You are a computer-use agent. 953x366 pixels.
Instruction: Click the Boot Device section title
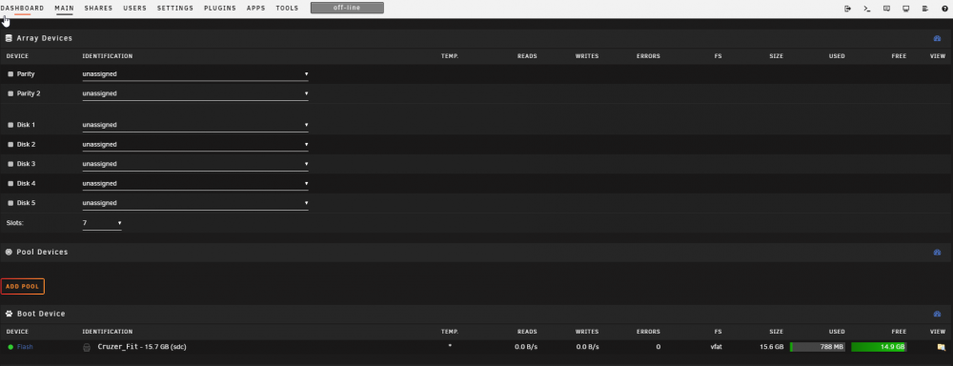click(x=41, y=314)
